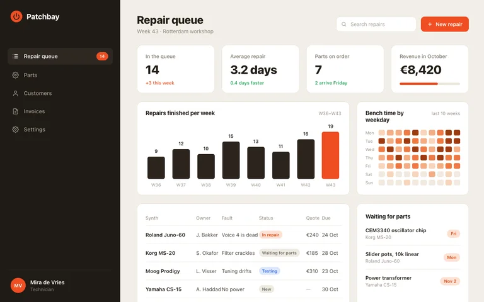
Task: Click the Settings gear icon
Action: tap(15, 130)
